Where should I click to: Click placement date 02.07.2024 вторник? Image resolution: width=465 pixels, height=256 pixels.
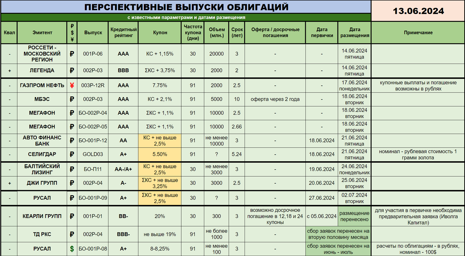click(354, 198)
